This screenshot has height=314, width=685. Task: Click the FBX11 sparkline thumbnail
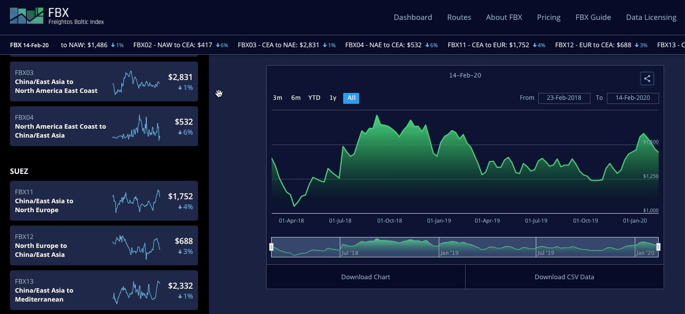tap(136, 201)
